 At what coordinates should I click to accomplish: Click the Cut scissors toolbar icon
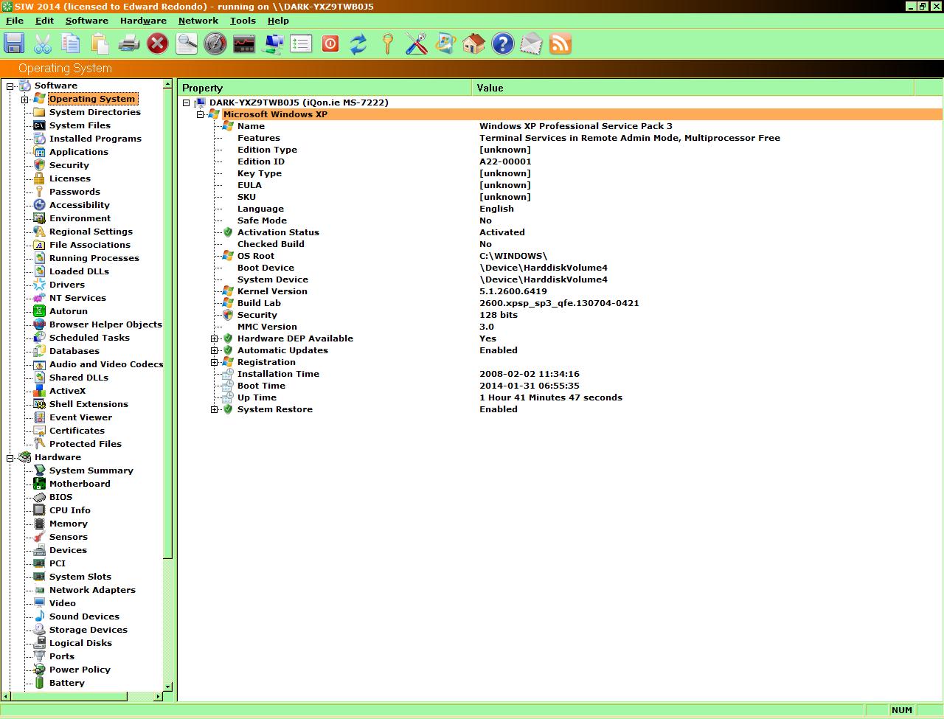(43, 44)
